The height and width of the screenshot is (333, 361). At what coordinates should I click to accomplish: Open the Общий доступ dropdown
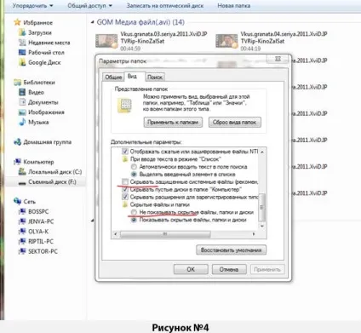[89, 6]
